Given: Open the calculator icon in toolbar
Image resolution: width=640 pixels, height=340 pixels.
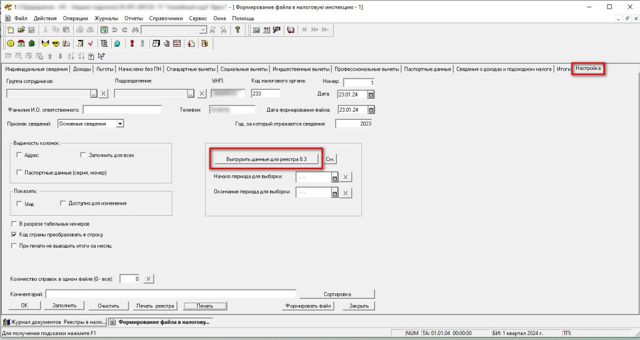Looking at the screenshot, I should (256, 30).
